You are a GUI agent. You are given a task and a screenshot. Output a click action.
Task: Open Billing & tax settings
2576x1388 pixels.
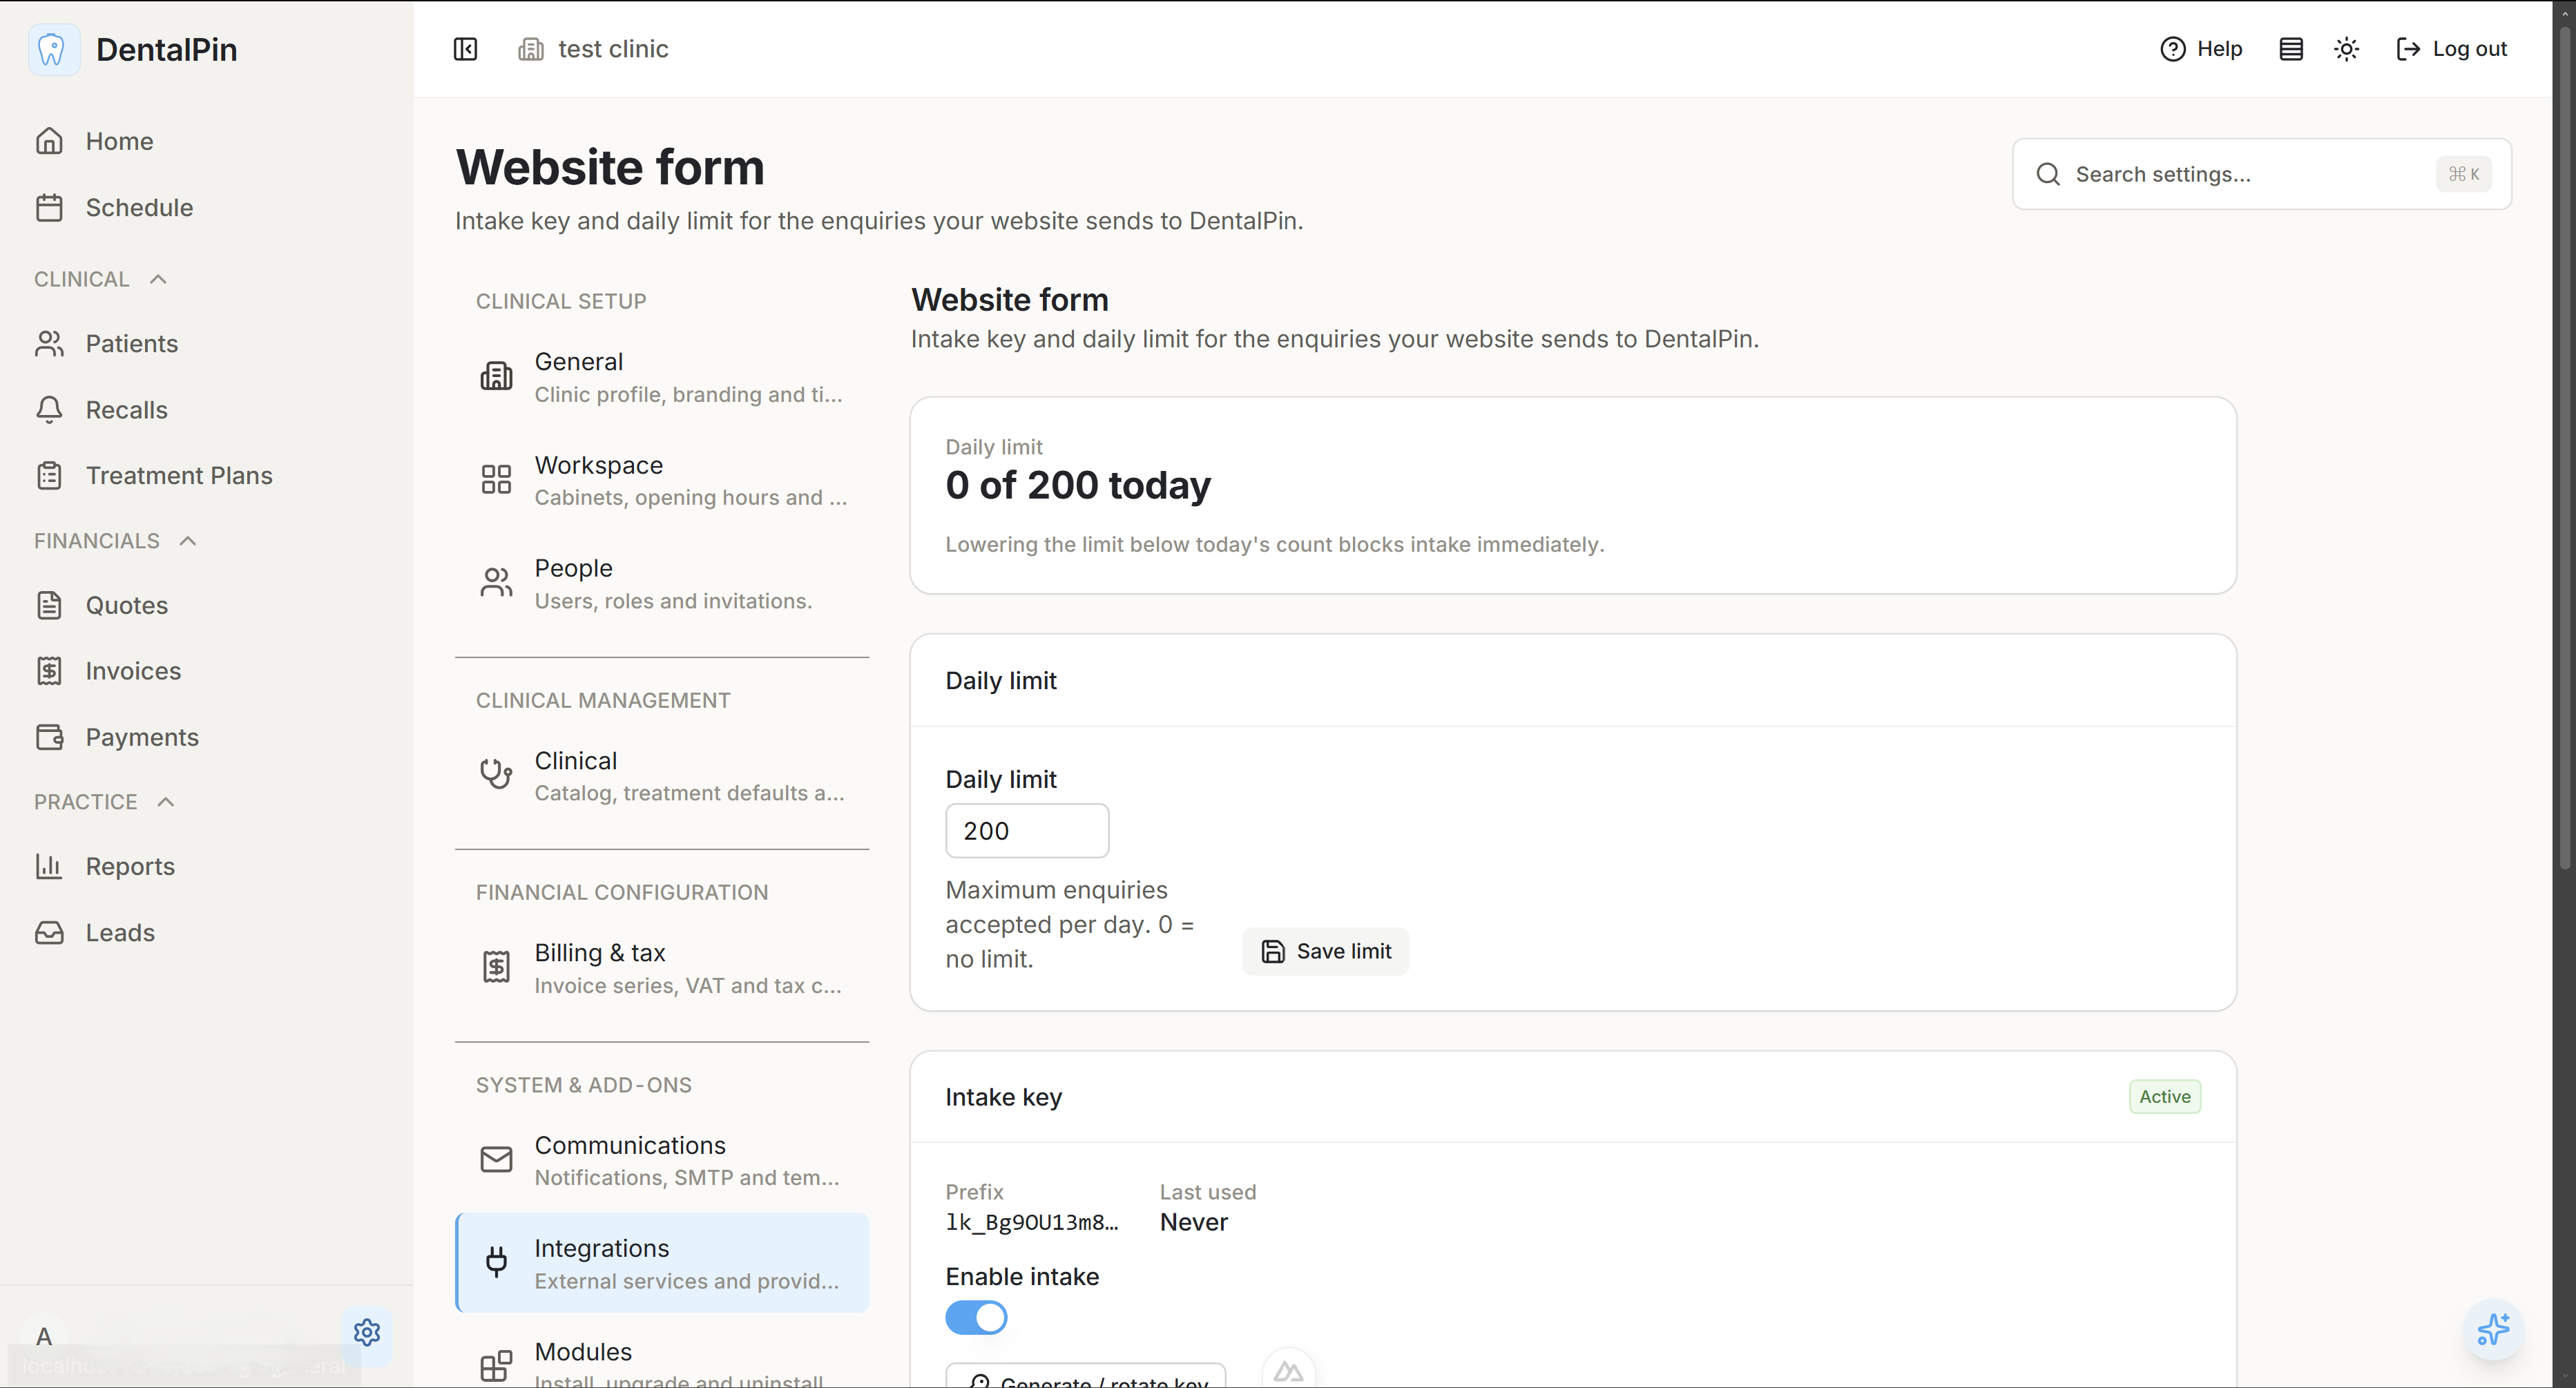[x=662, y=968]
